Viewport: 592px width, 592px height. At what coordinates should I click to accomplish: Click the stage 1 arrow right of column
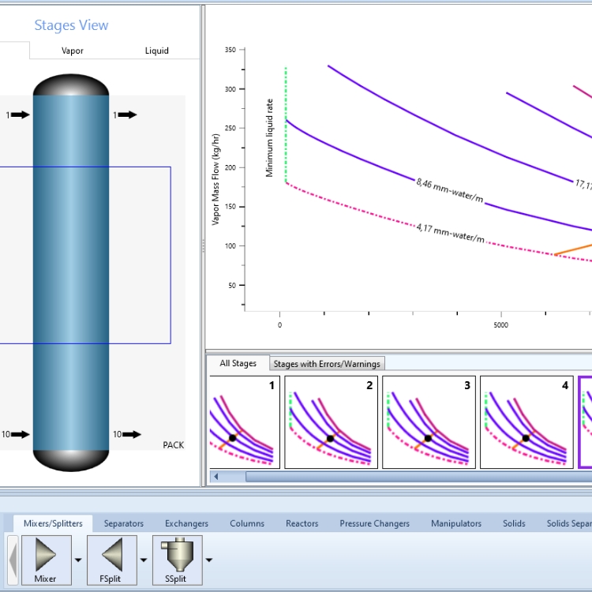(x=127, y=115)
